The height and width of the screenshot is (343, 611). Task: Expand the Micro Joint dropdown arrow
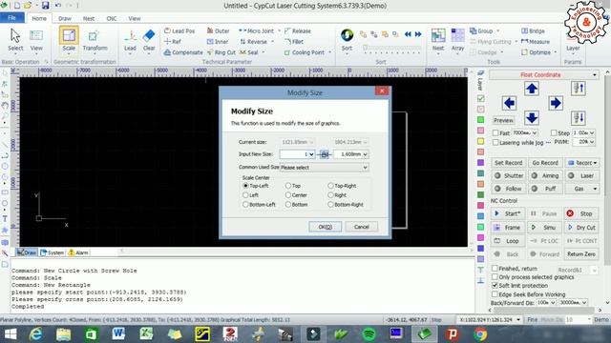tap(279, 30)
